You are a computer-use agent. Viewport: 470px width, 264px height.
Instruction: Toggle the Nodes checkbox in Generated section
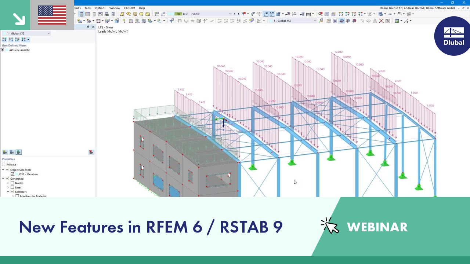[x=12, y=183]
